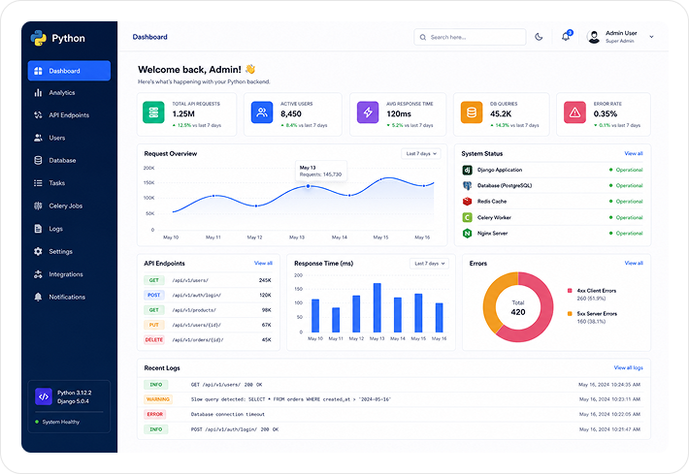Viewport: 689px width, 474px height.
Task: Click View all logs link
Action: (x=628, y=367)
